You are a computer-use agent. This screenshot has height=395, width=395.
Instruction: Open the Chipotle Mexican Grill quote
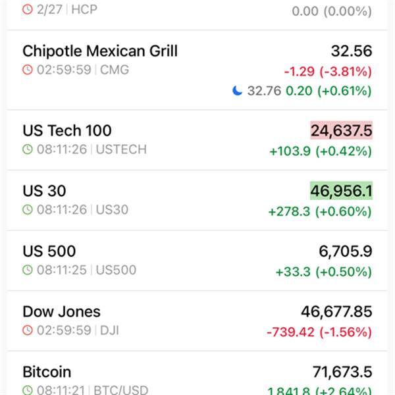(100, 51)
